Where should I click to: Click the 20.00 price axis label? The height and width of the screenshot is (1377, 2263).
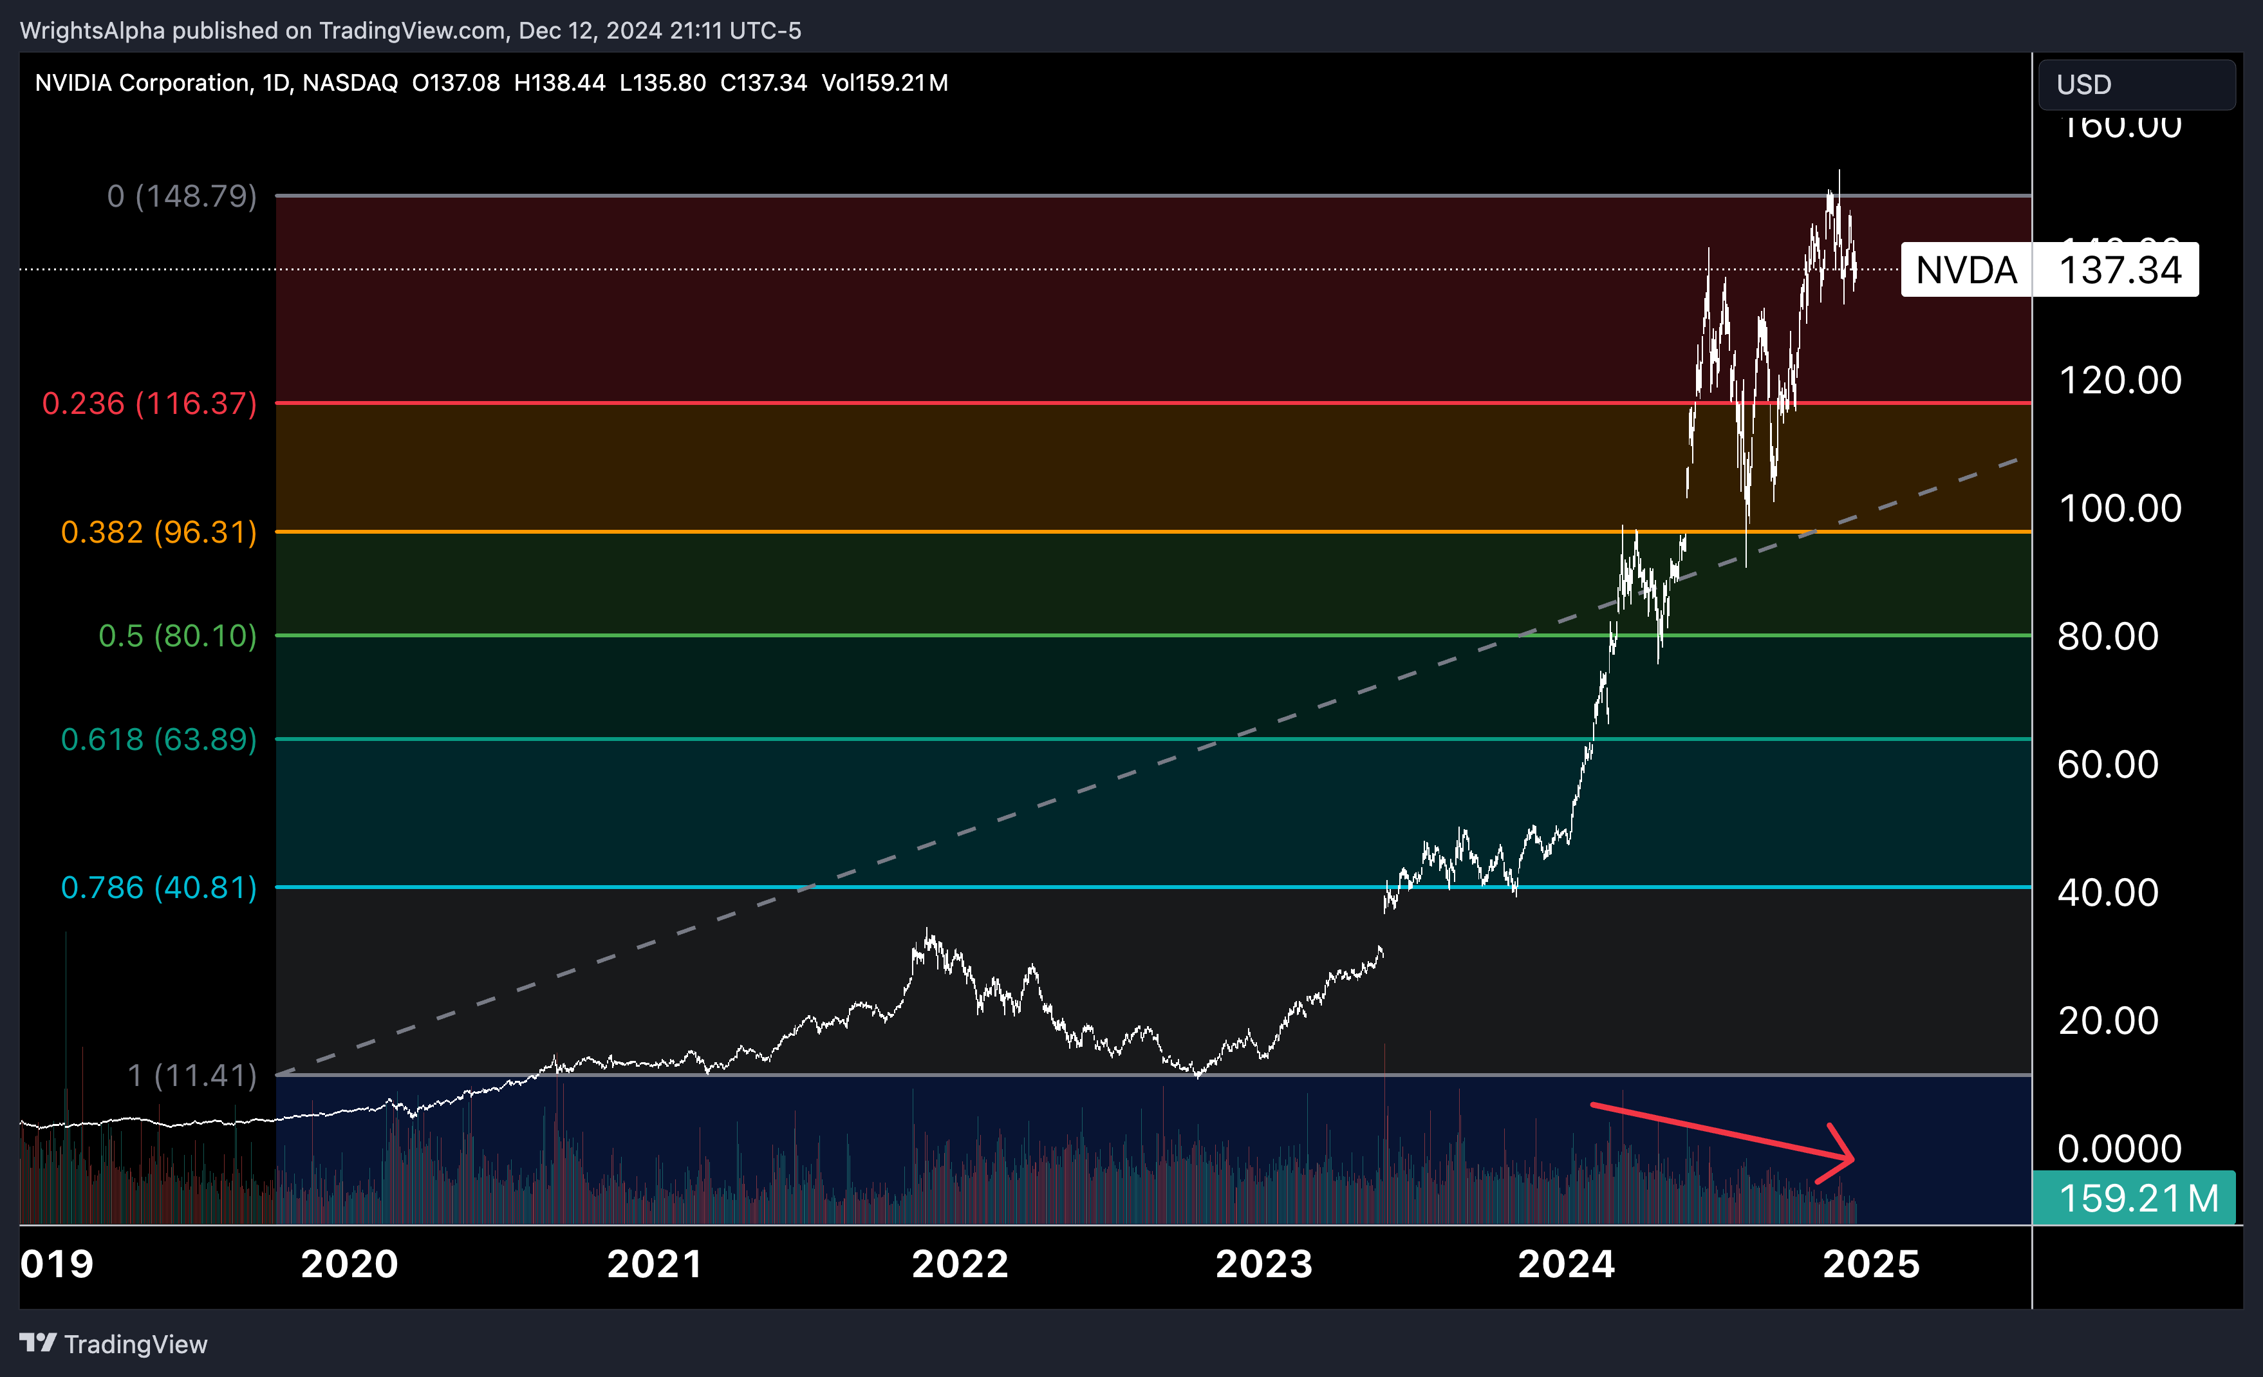[2108, 1020]
